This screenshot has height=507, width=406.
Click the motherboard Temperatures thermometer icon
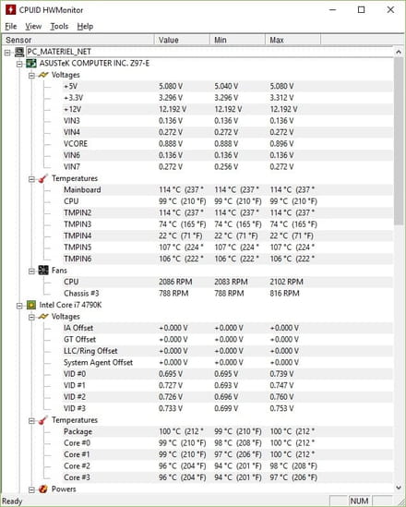click(x=43, y=178)
